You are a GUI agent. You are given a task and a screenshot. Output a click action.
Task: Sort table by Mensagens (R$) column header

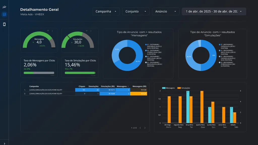139,86
